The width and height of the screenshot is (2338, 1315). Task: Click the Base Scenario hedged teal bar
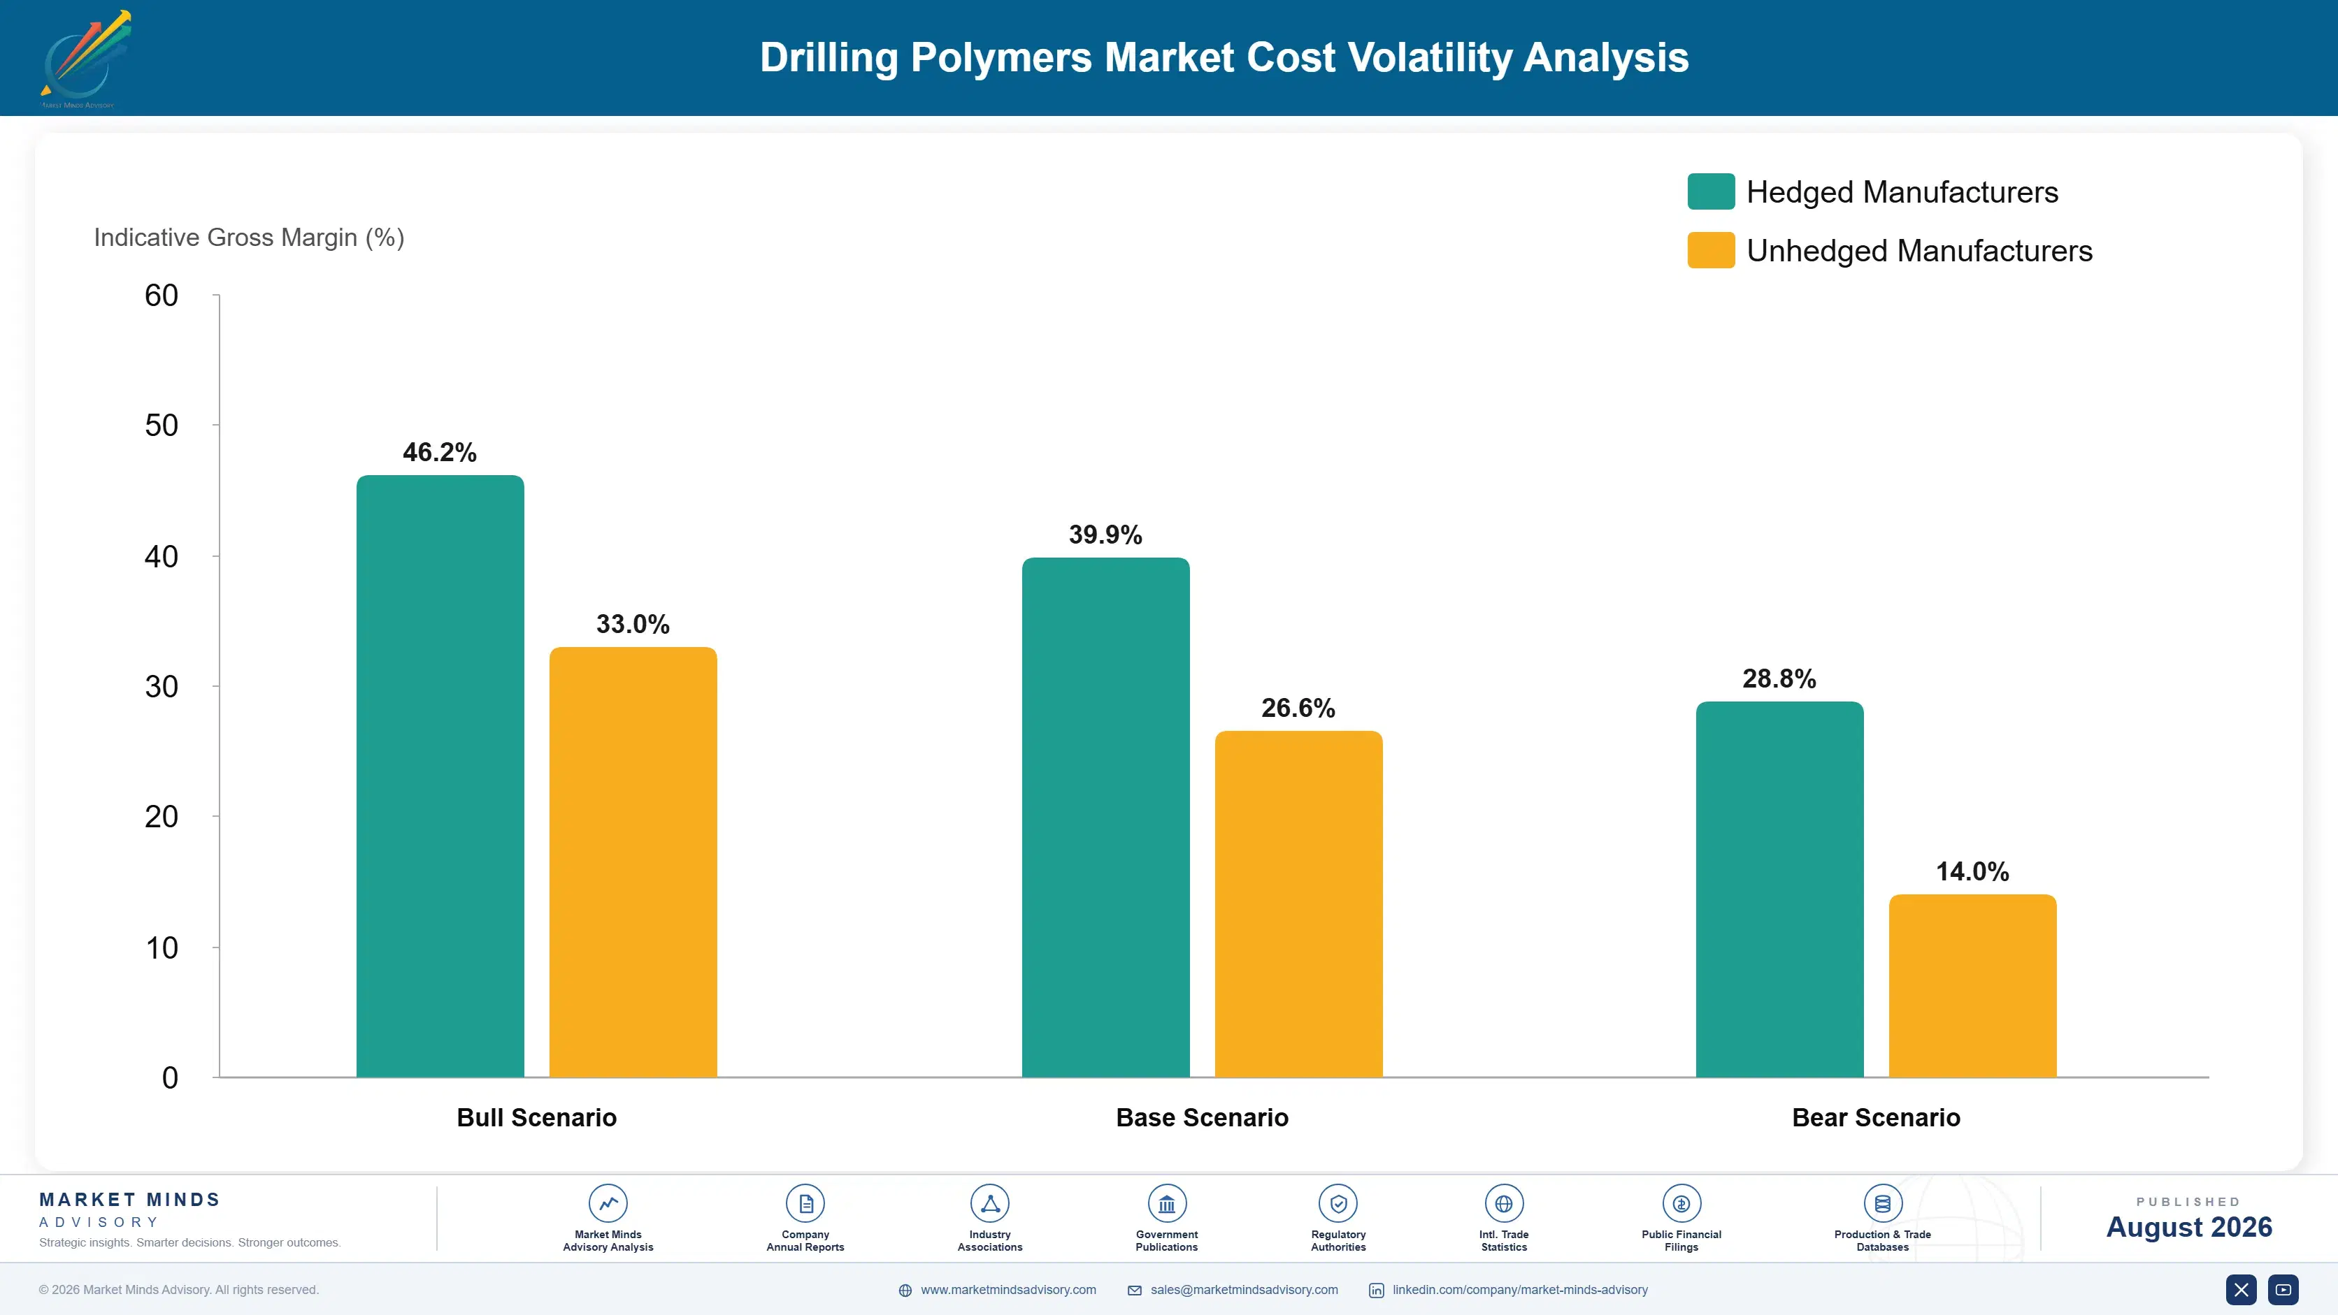(1105, 817)
